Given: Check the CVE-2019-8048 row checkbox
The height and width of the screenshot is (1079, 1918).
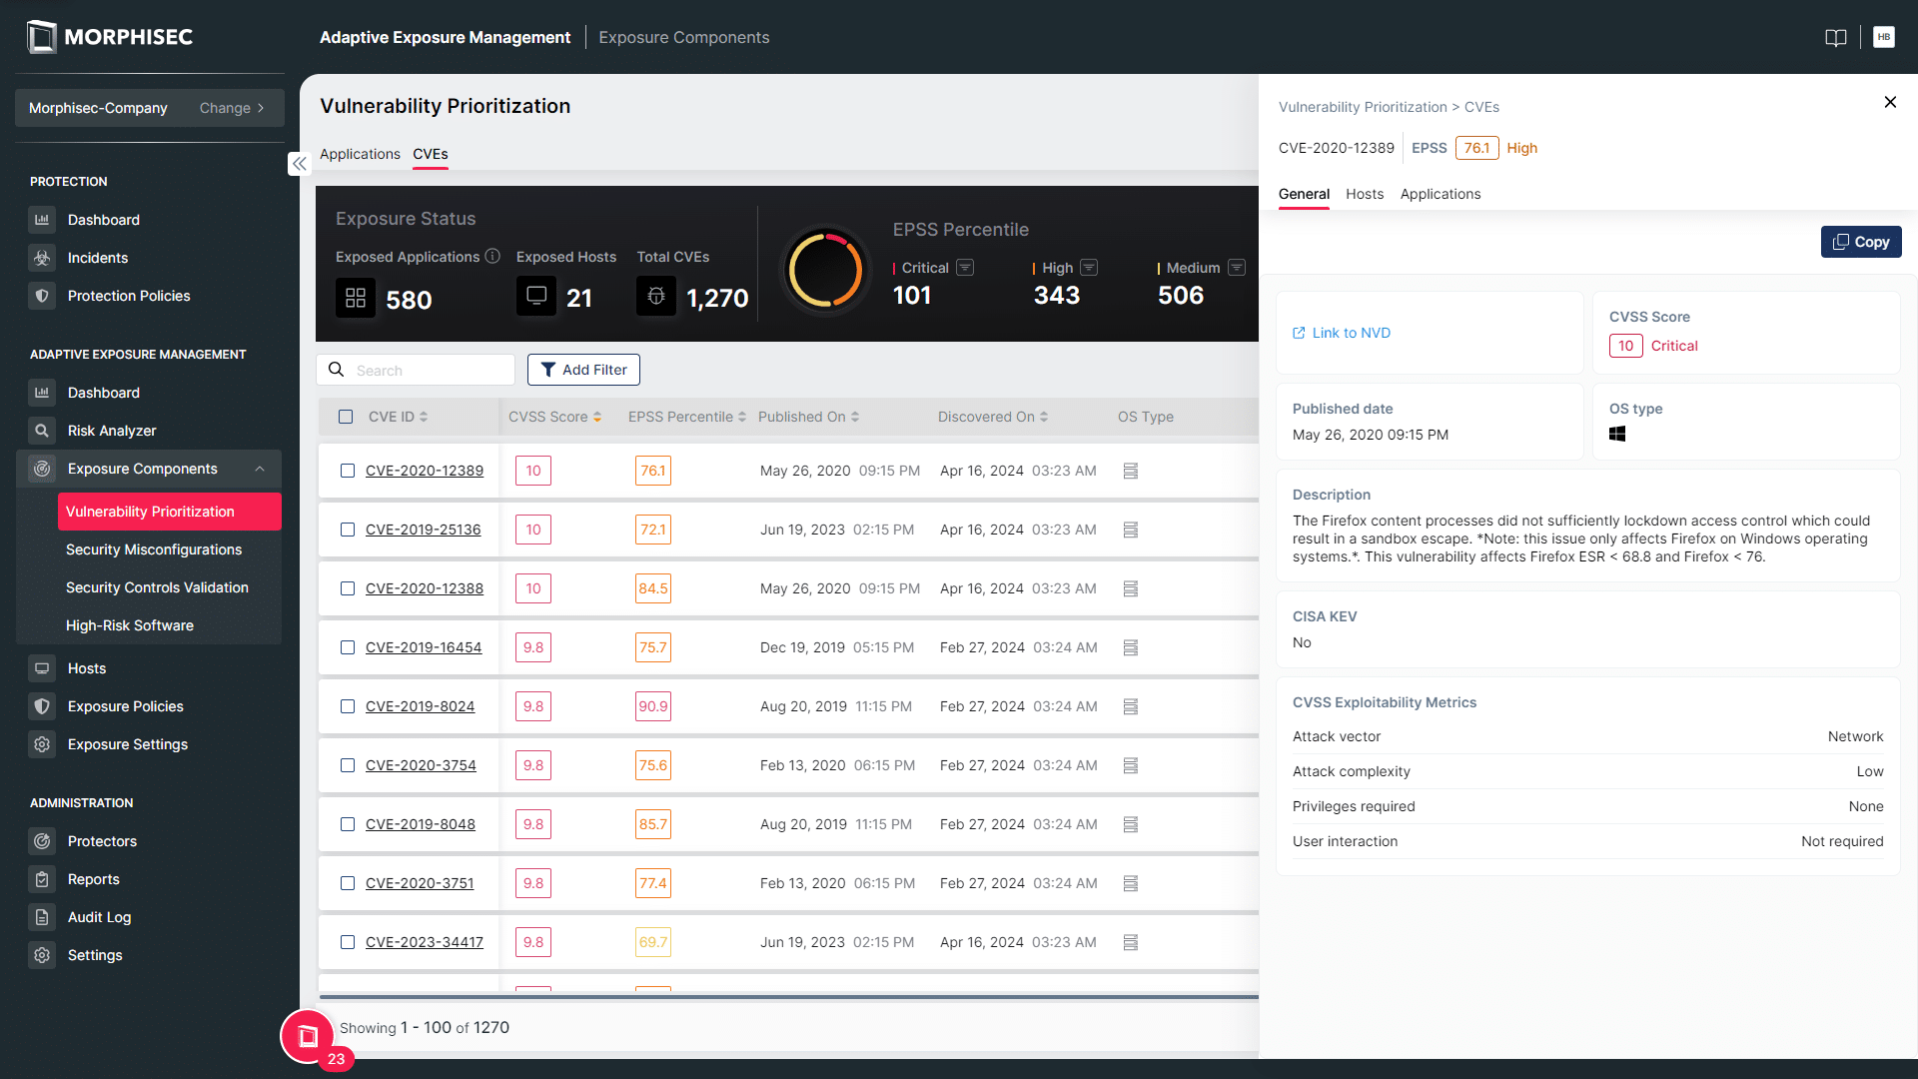Looking at the screenshot, I should click(348, 824).
